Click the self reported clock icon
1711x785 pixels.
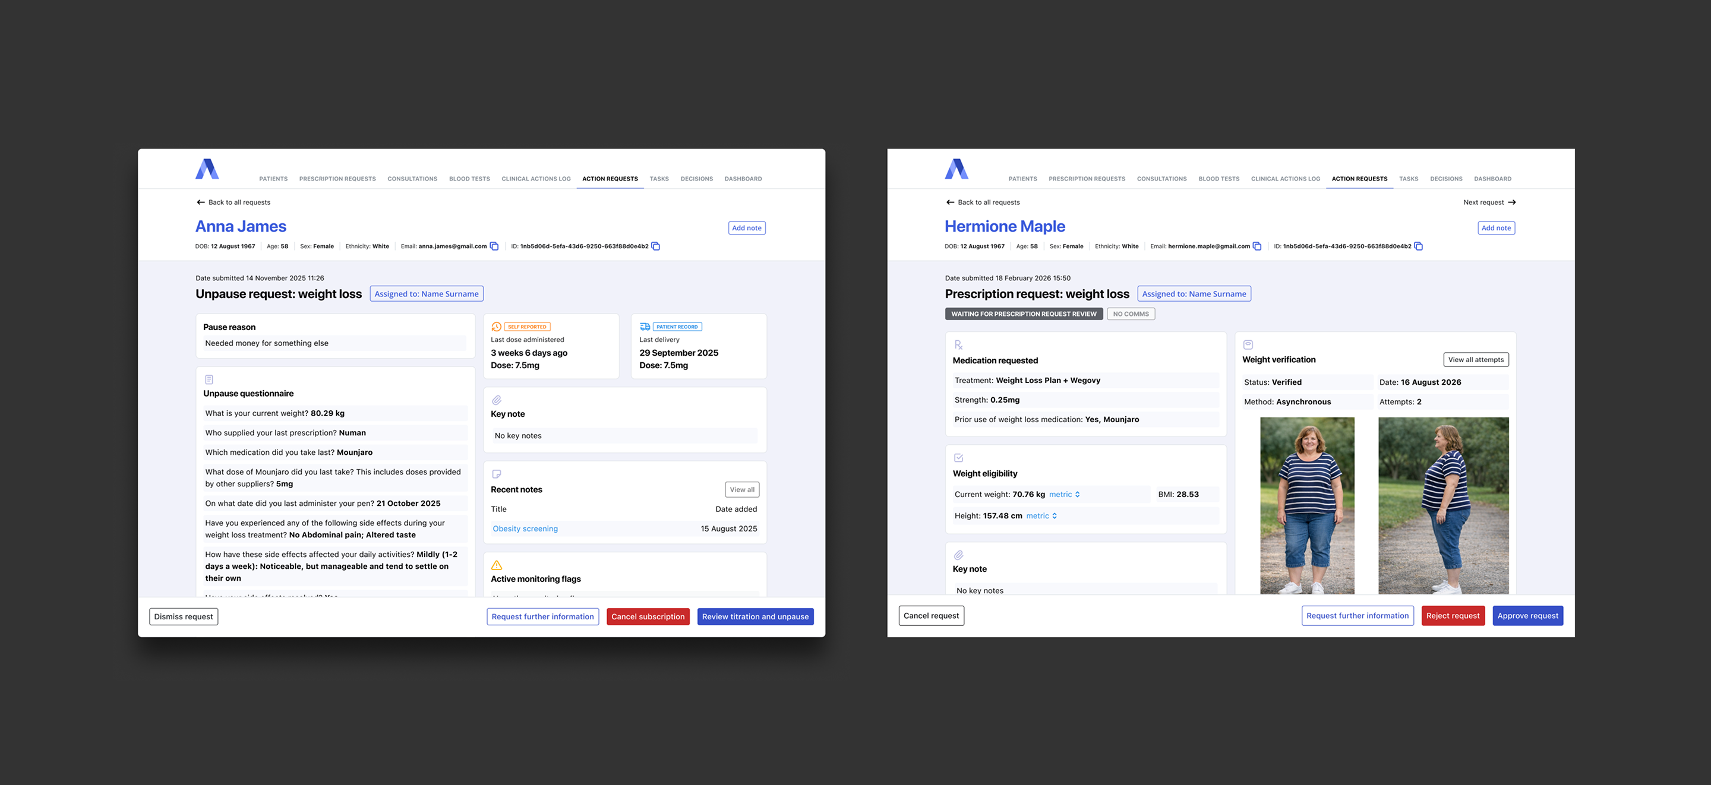496,327
